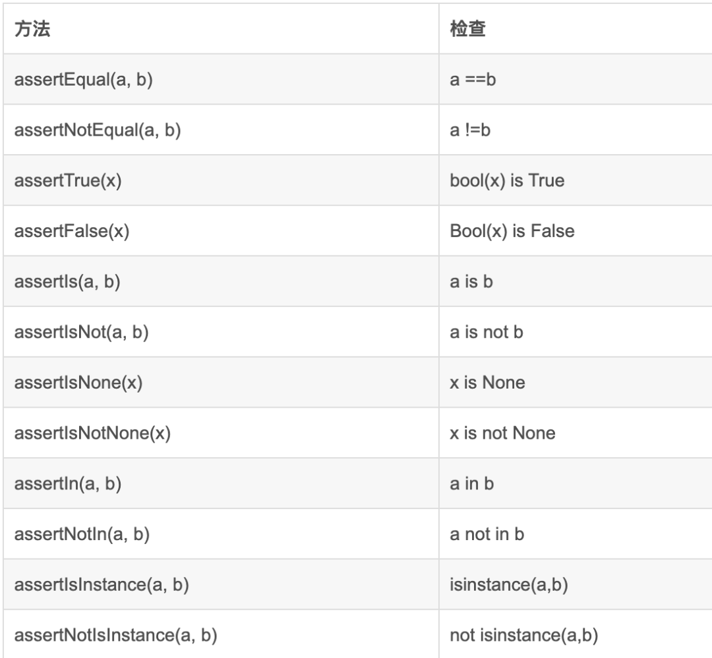The image size is (712, 658).
Task: Click the a not in b check
Action: (487, 534)
